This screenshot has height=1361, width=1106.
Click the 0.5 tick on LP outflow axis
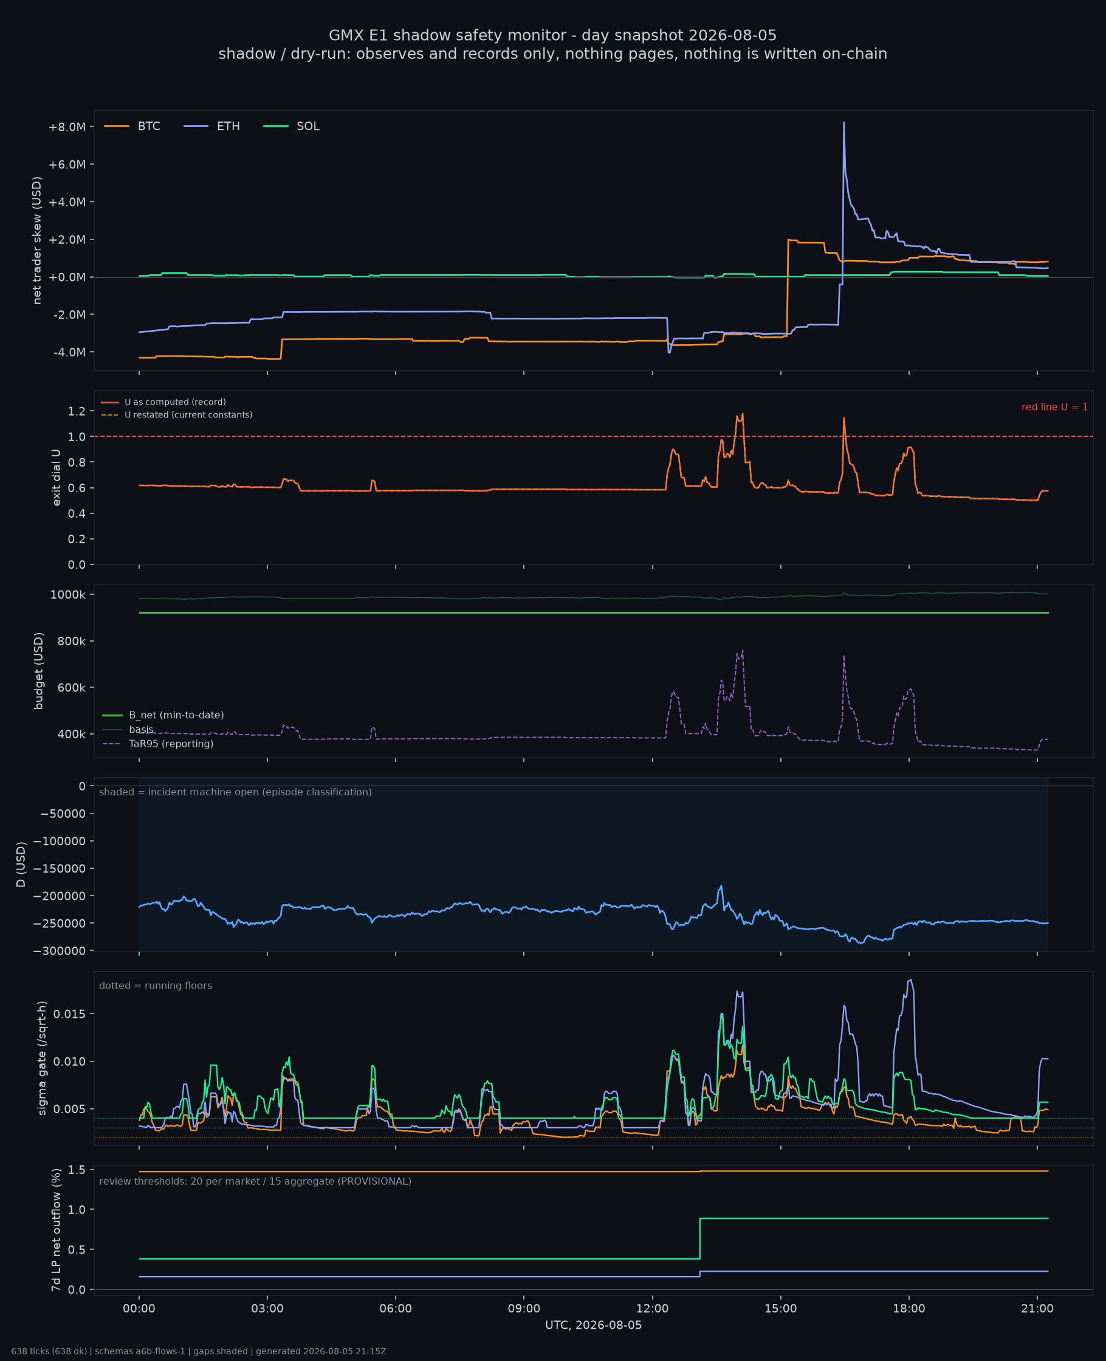(x=77, y=1250)
